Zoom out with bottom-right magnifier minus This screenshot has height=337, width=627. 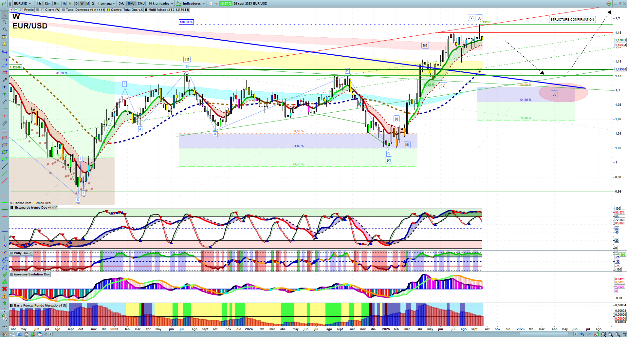point(611,334)
